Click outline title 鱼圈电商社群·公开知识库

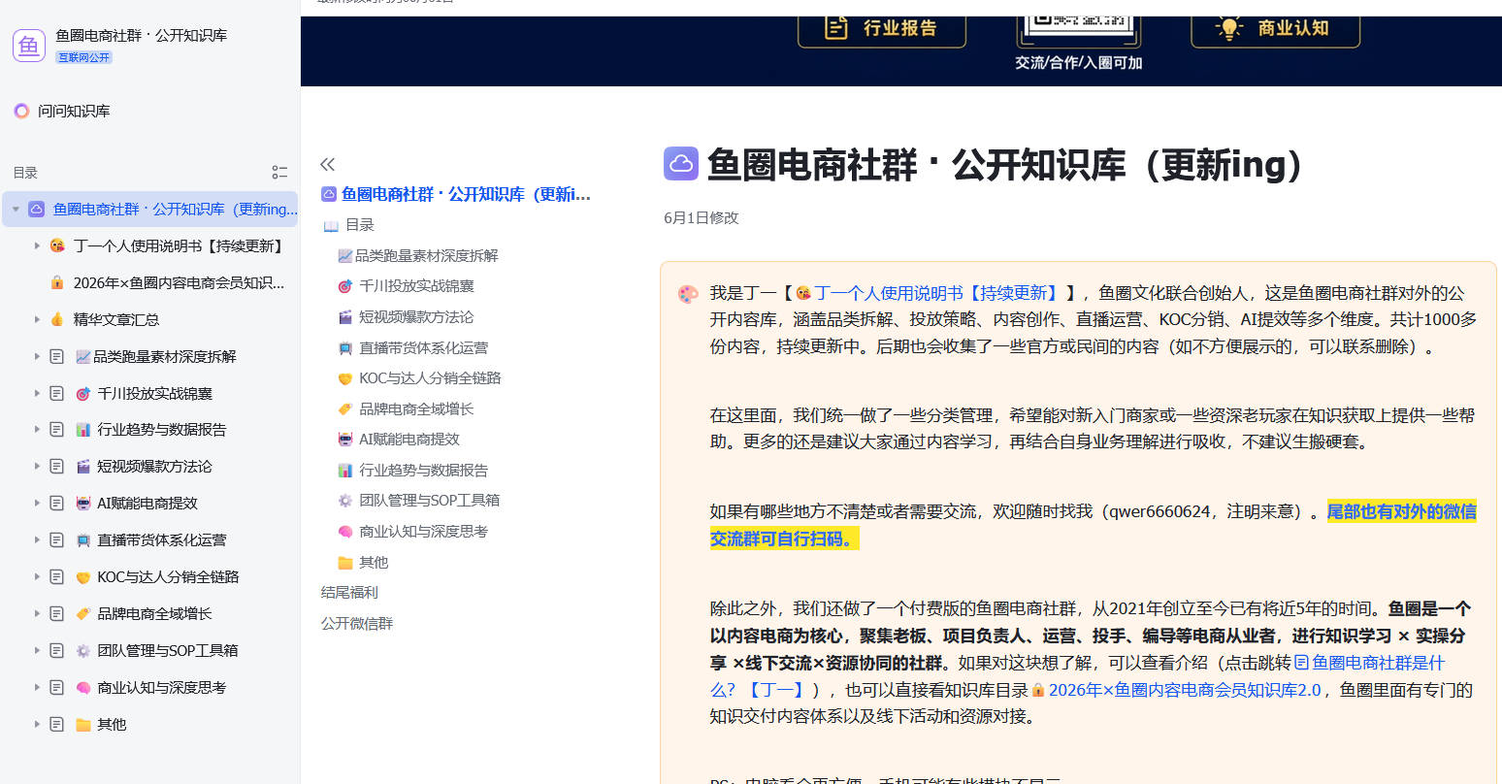coord(466,194)
